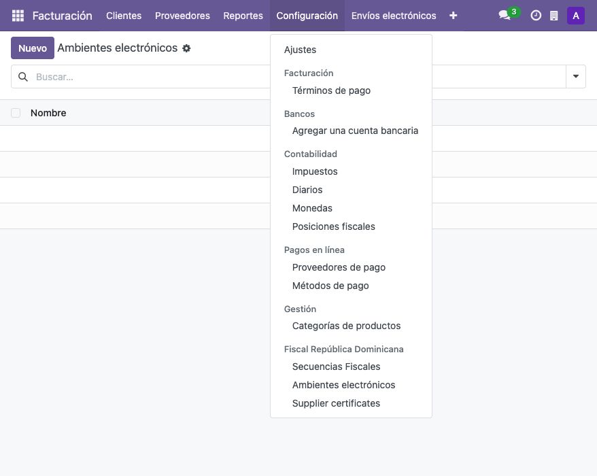Open the Clientes menu

click(x=124, y=16)
